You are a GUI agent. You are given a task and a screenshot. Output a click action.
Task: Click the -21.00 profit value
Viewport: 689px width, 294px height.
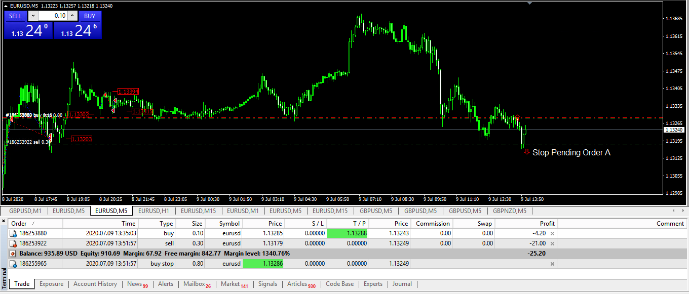pyautogui.click(x=537, y=243)
